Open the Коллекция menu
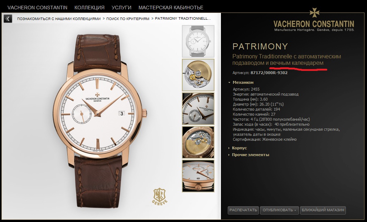 click(x=90, y=8)
